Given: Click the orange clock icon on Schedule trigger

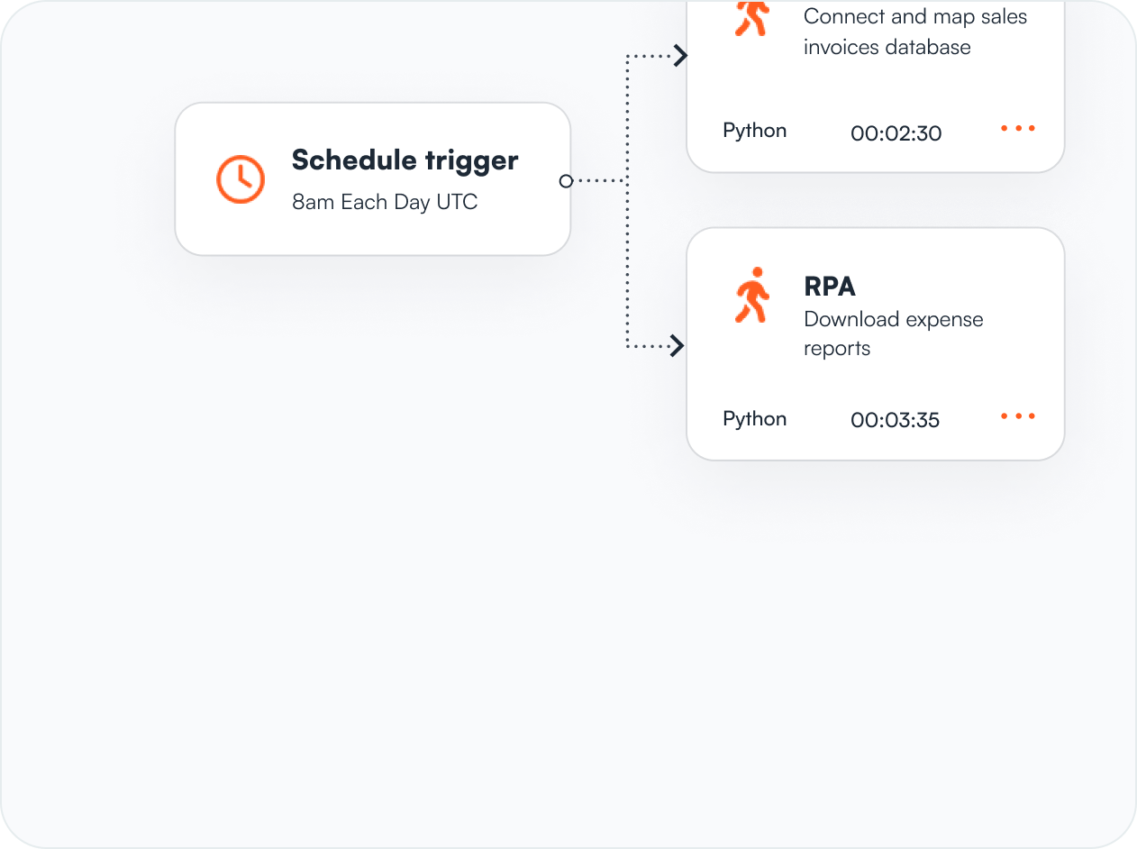Looking at the screenshot, I should [x=240, y=178].
